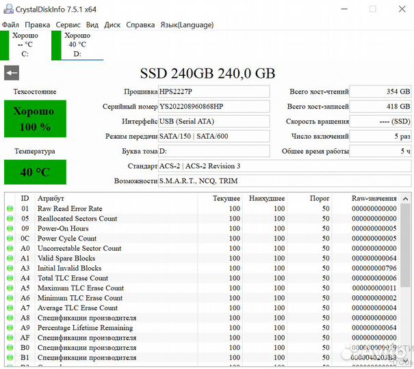Image resolution: width=414 pixels, height=369 pixels.
Task: Click raw value 000000000011 of Maximum TLC Erase
Action: (x=374, y=288)
